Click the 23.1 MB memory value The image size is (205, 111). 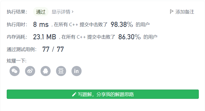(45, 37)
